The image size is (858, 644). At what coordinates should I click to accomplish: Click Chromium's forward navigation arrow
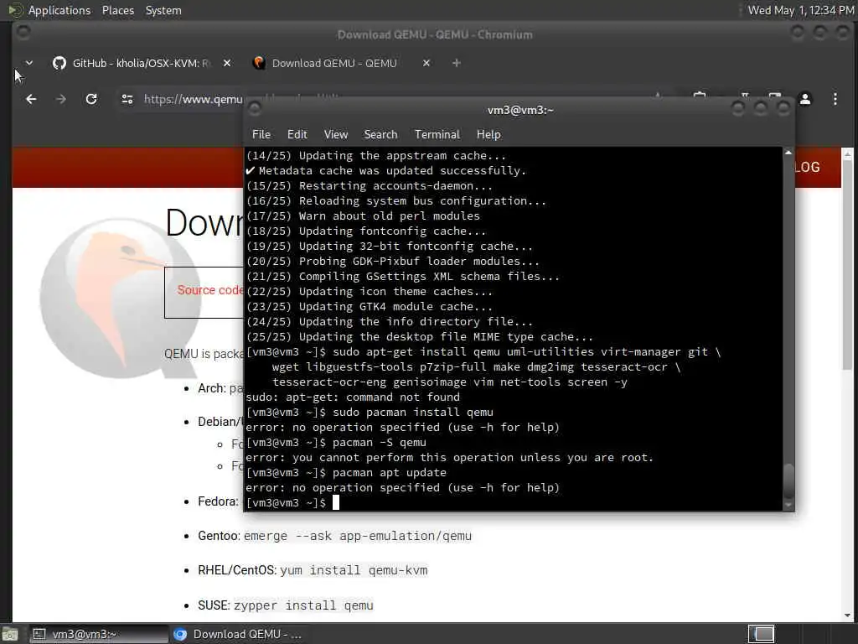click(60, 99)
